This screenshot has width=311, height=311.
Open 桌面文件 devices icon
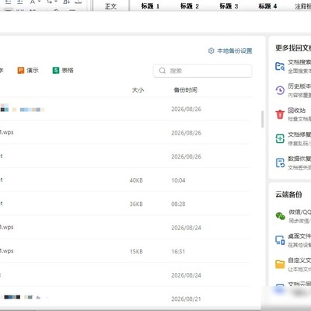(280, 240)
